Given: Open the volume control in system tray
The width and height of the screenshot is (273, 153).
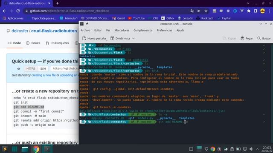Looking at the screenshot, I should tap(251, 149).
